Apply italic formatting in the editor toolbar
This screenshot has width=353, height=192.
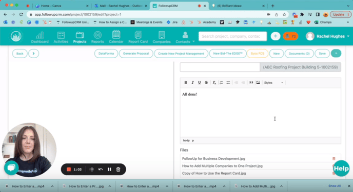point(192,83)
